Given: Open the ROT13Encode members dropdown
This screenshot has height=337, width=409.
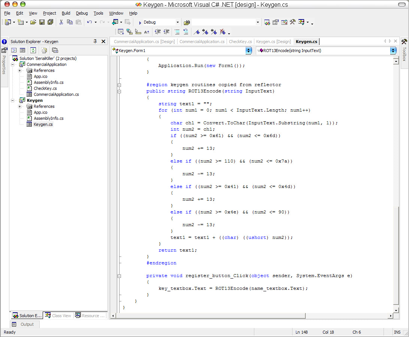Looking at the screenshot, I should point(393,51).
